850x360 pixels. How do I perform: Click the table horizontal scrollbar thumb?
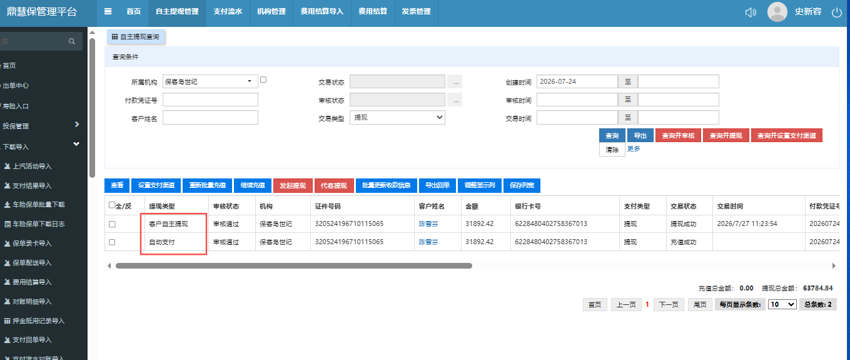coord(294,265)
